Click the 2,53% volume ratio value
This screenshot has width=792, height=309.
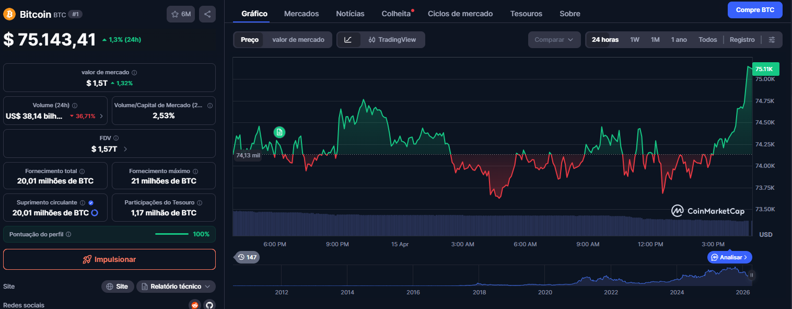164,116
